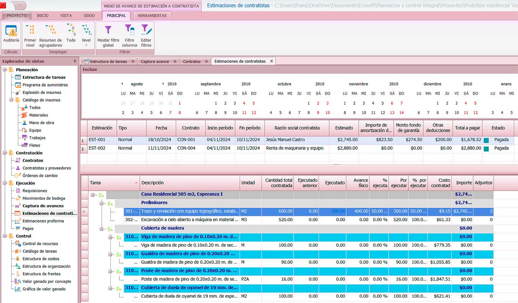Close the Estructura de tareas tab
The height and width of the screenshot is (303, 518).
(x=133, y=62)
